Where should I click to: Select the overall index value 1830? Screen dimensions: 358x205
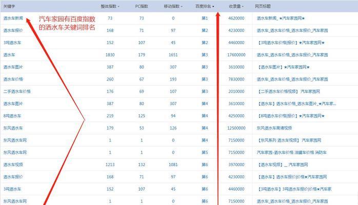[110, 55]
